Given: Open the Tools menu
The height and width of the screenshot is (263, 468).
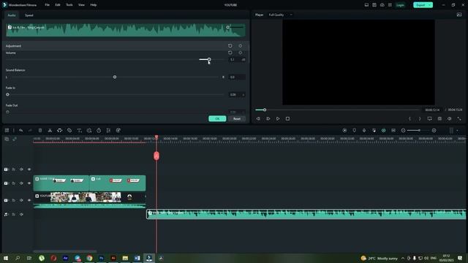Looking at the screenshot, I should pyautogui.click(x=69, y=5).
